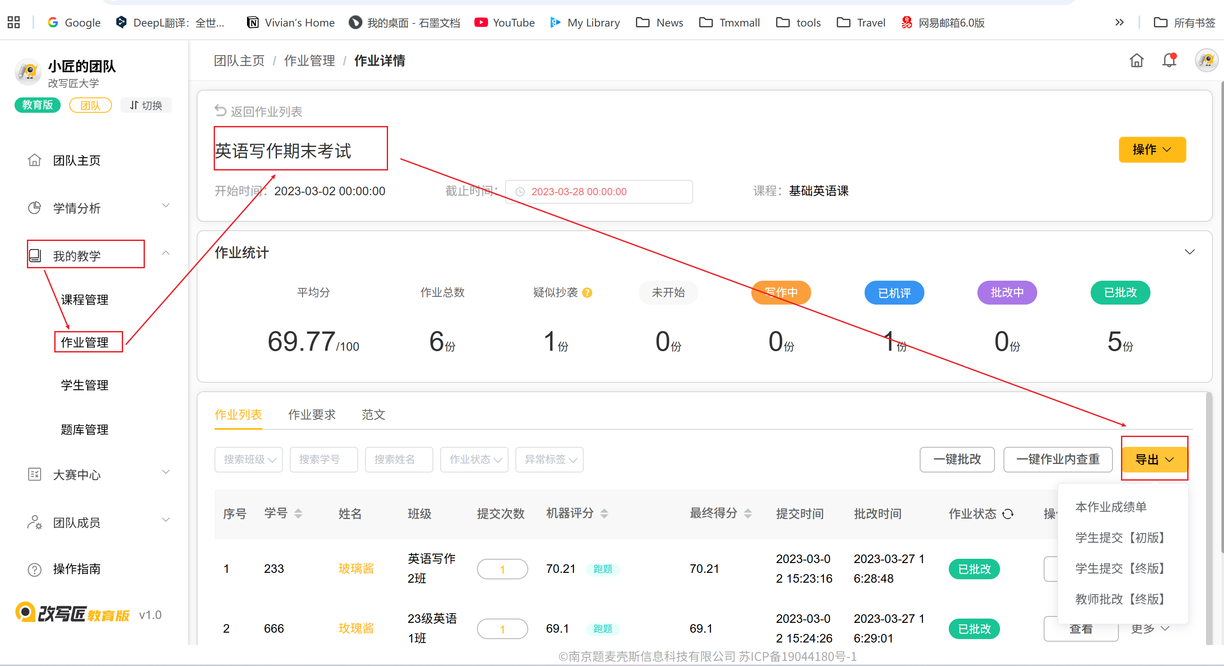Toggle sort on 最终得分 column
This screenshot has width=1224, height=666.
click(x=748, y=513)
